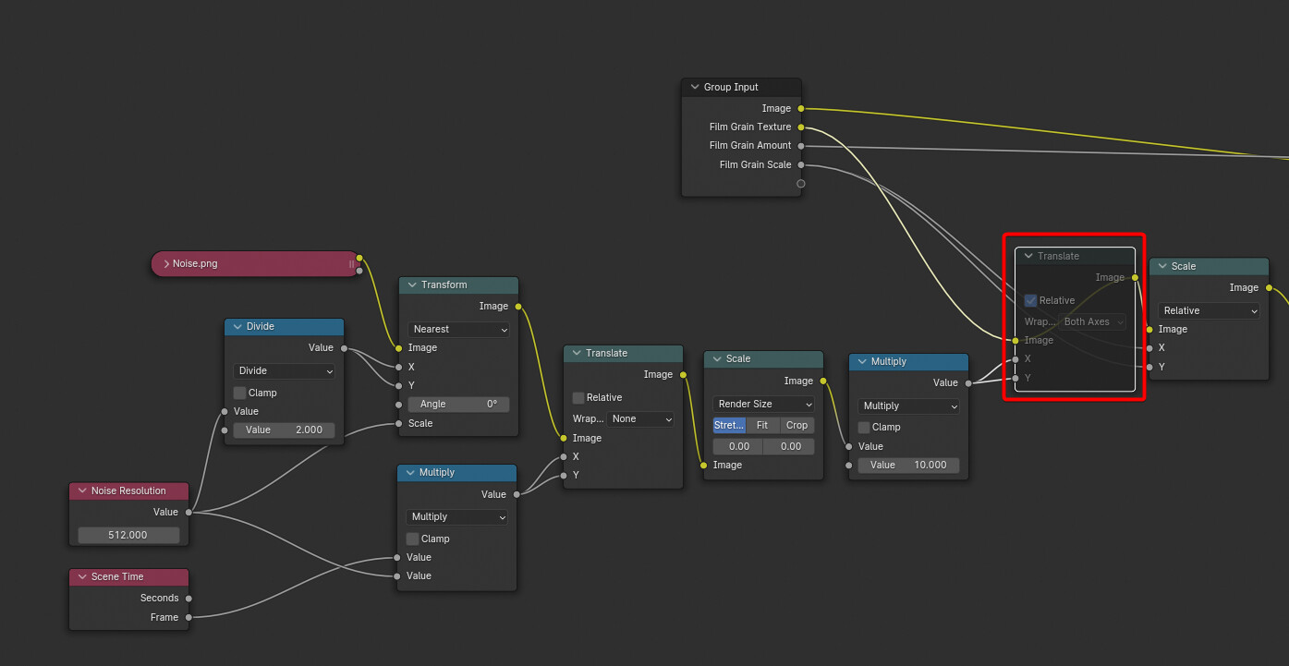This screenshot has width=1289, height=666.
Task: Select Fit mode in Scale node
Action: click(x=762, y=425)
